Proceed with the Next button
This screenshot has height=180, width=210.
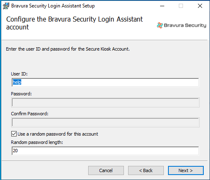click(x=186, y=170)
